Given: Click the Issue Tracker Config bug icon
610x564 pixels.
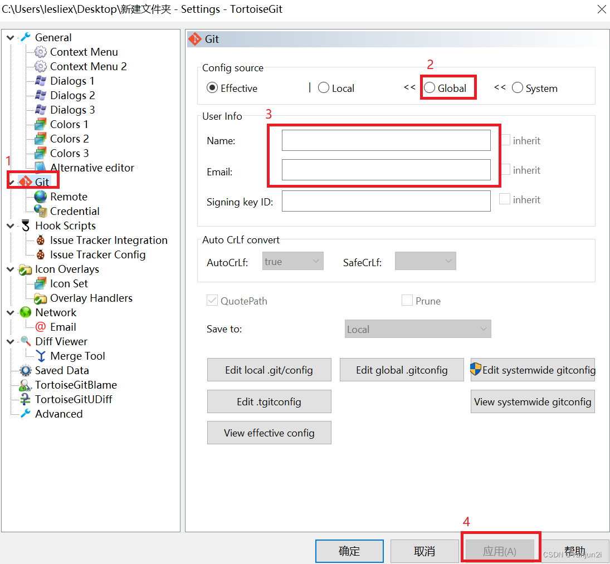Looking at the screenshot, I should click(41, 254).
